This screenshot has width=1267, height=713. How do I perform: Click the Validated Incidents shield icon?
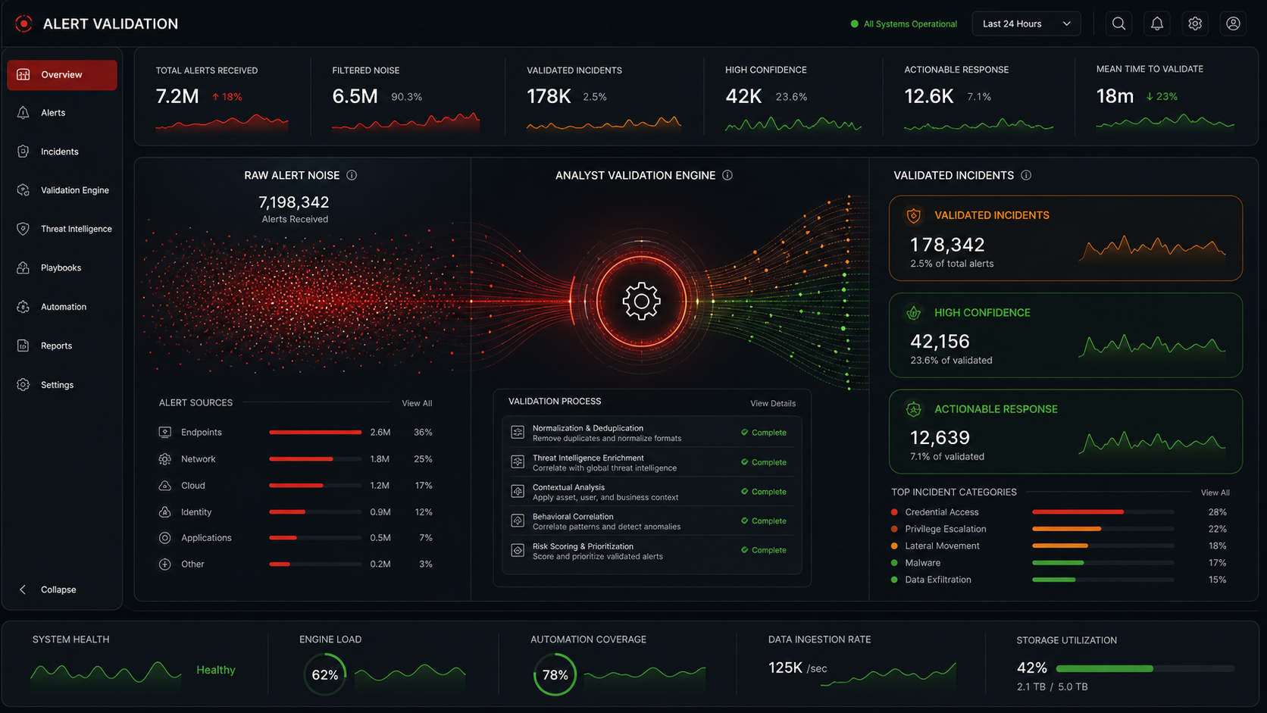(914, 216)
